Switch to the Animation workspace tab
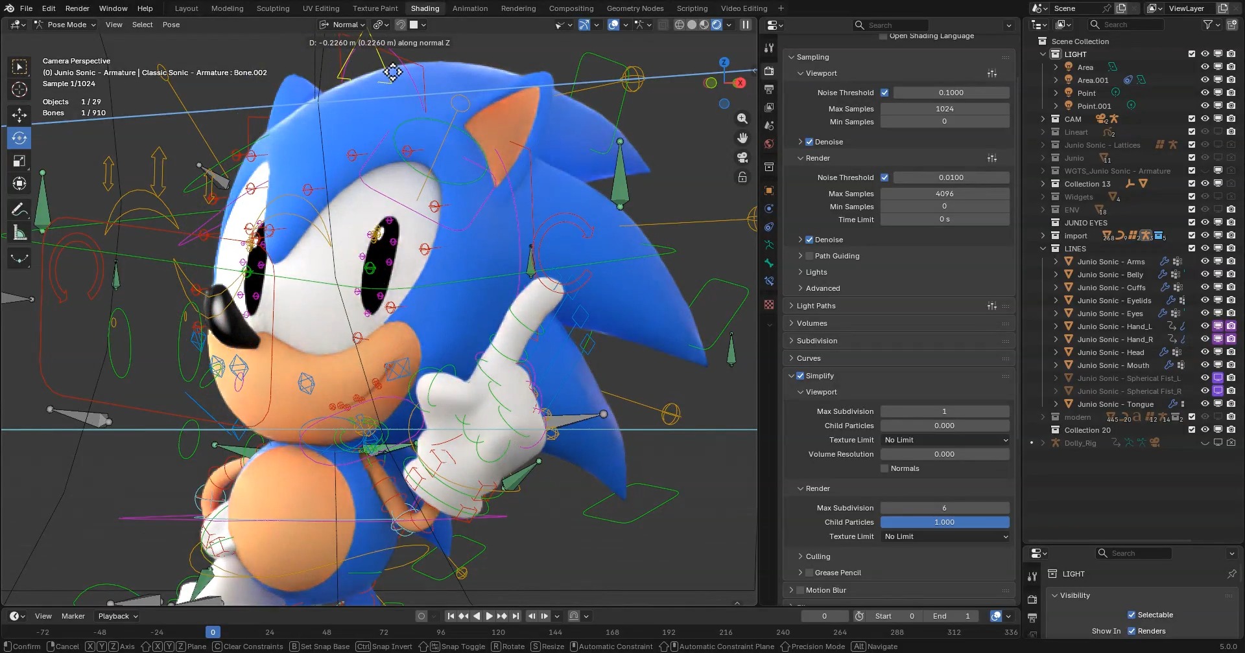 [x=470, y=8]
